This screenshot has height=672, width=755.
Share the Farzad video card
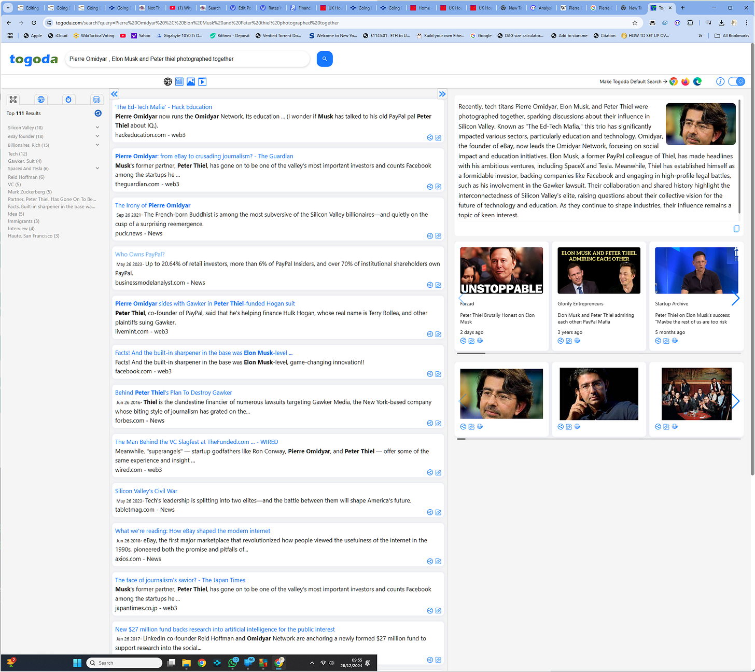(463, 341)
